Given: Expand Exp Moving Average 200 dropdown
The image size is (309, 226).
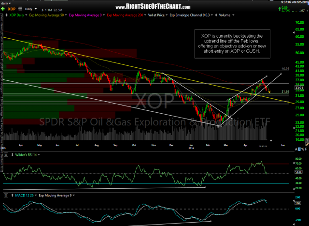Looking at the screenshot, I should coord(145,15).
